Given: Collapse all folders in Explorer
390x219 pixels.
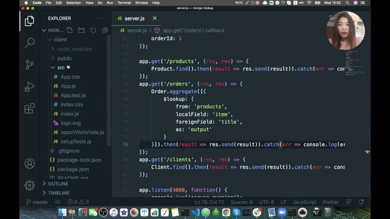Looking at the screenshot, I should pyautogui.click(x=105, y=30).
